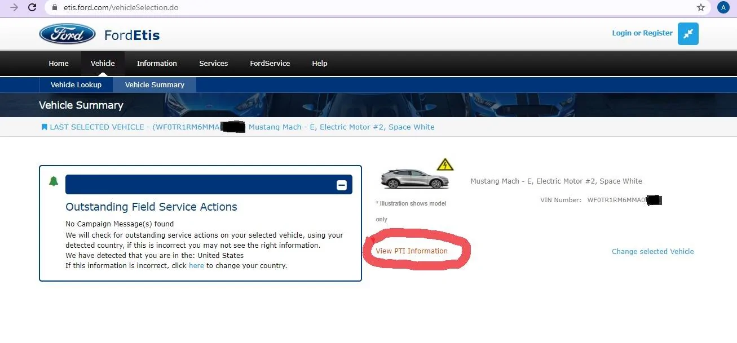Click the Change selected Vehicle link
Viewport: 737px width, 343px height.
click(x=653, y=251)
